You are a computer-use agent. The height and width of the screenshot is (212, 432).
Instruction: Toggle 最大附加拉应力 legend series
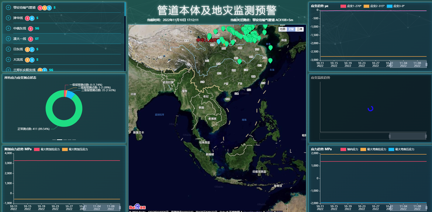tap(47, 149)
